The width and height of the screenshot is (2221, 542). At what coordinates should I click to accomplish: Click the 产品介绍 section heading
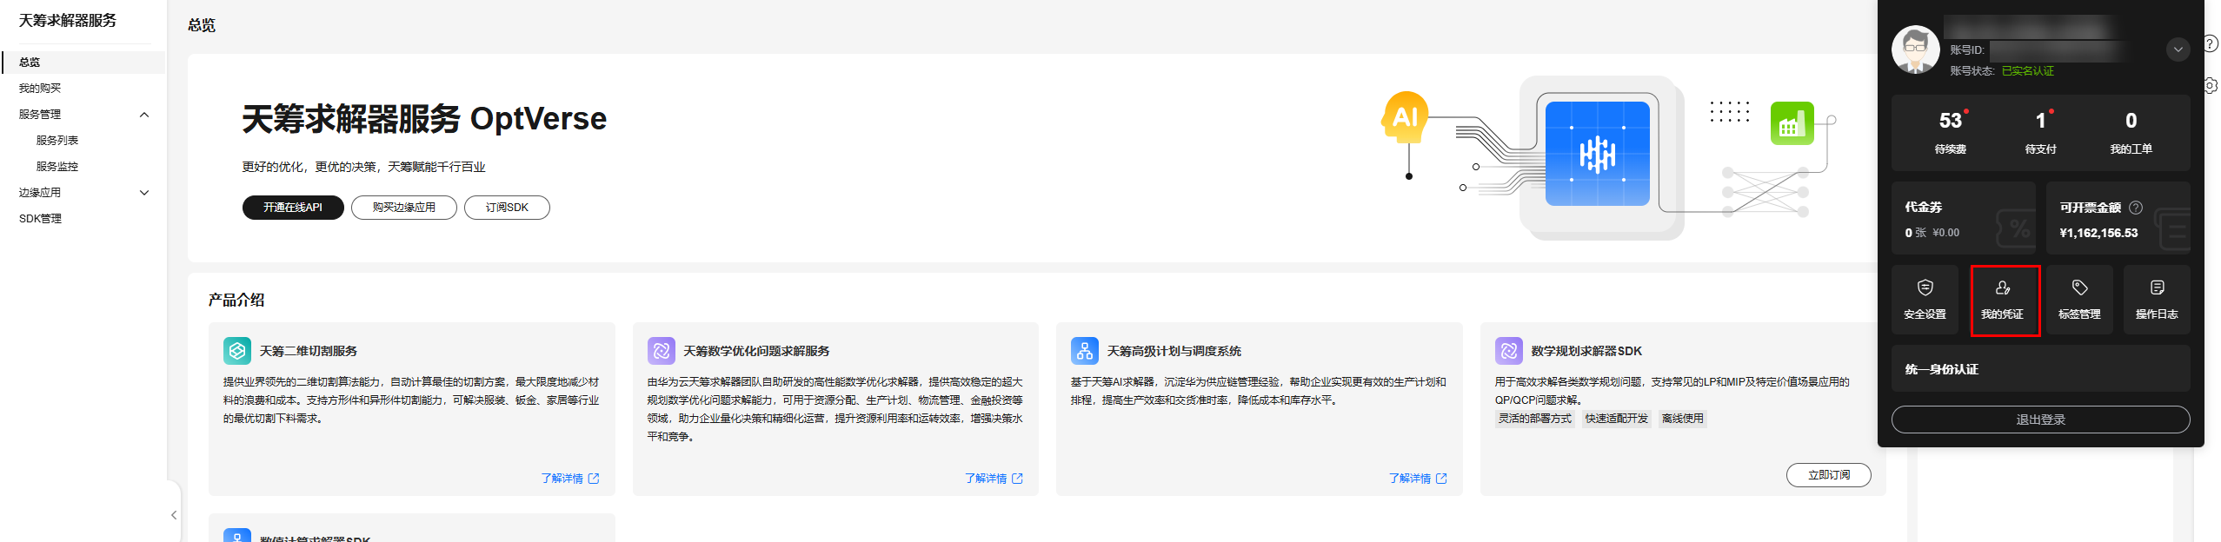236,300
